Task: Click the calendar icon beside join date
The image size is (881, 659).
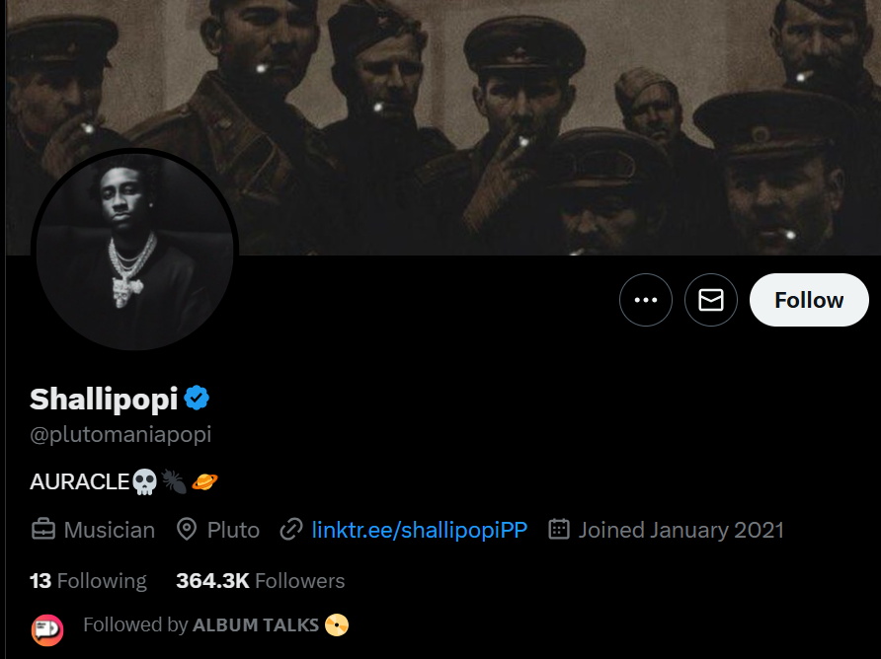Action: click(559, 530)
